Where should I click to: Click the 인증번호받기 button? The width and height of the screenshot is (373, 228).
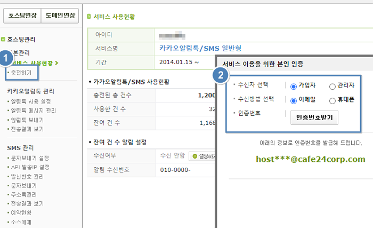pos(314,117)
